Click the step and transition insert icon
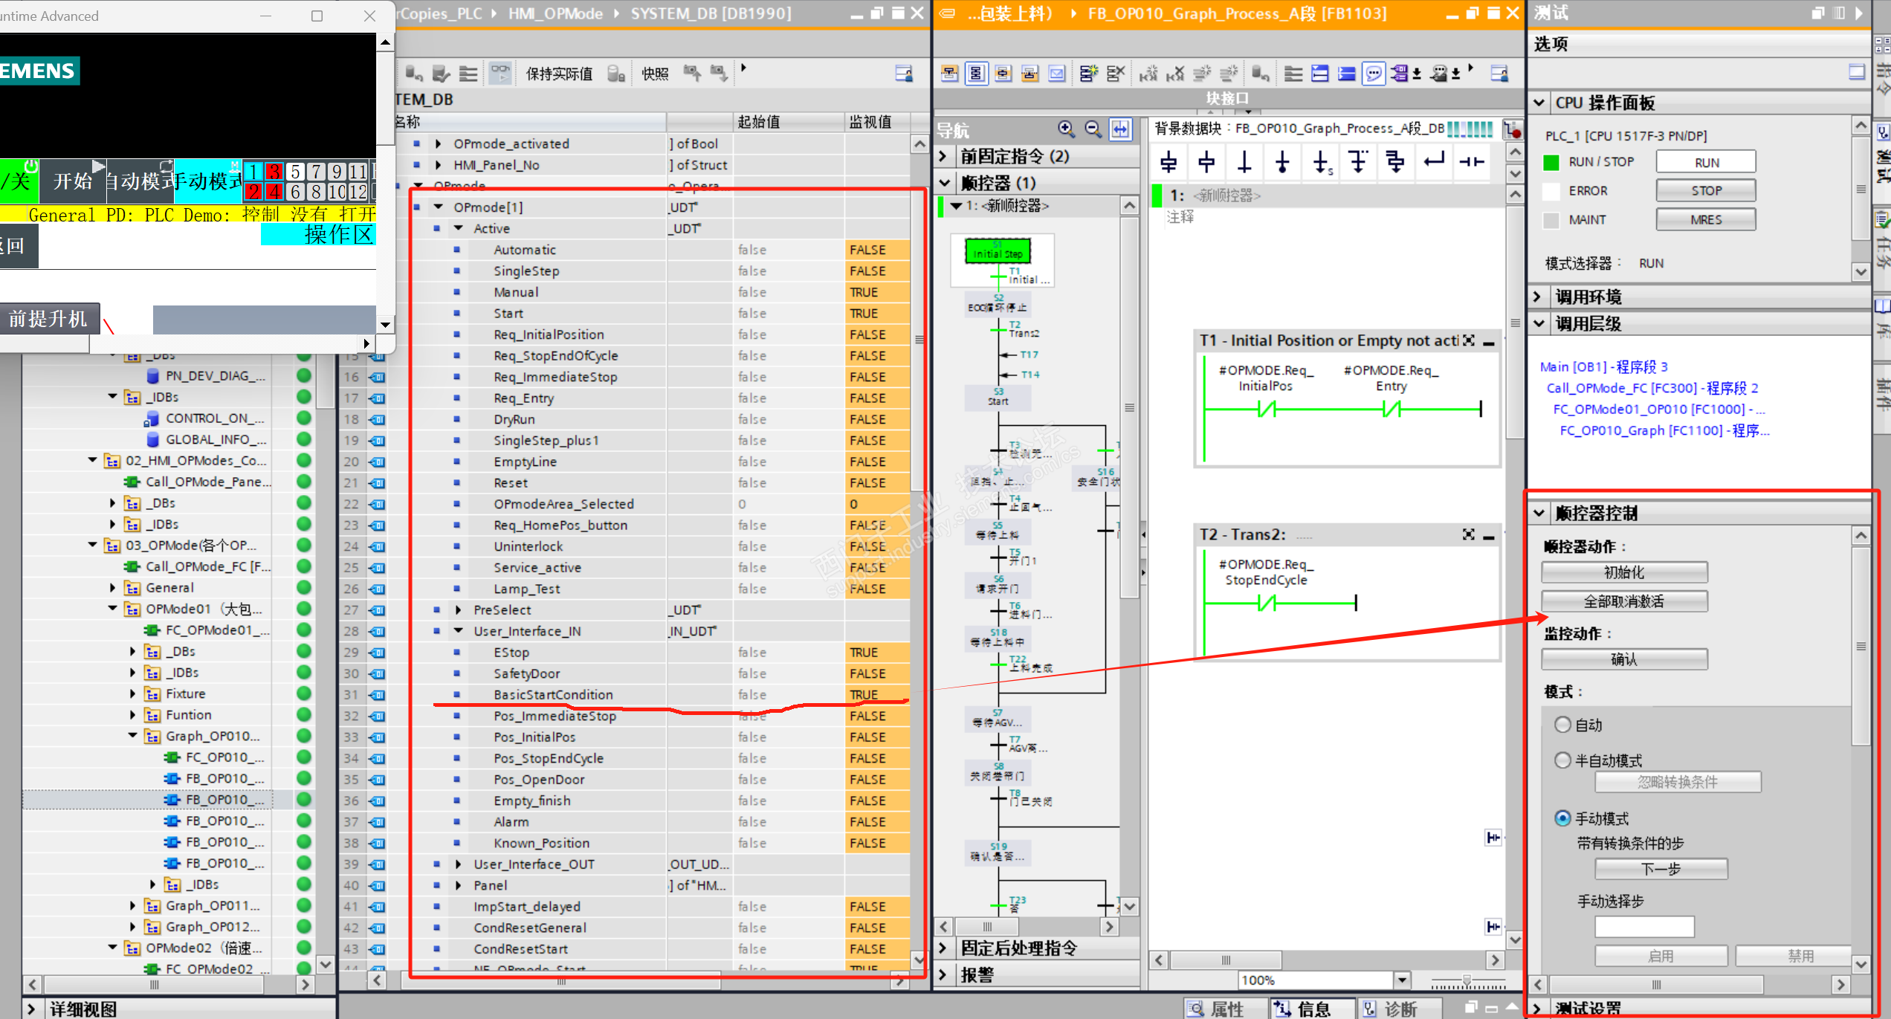 pyautogui.click(x=1168, y=161)
